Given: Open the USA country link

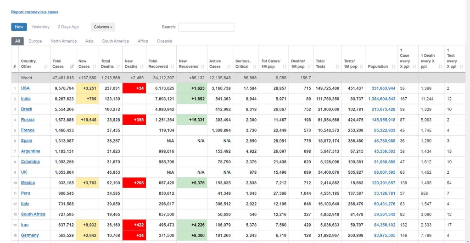Looking at the screenshot, I should [x=25, y=88].
